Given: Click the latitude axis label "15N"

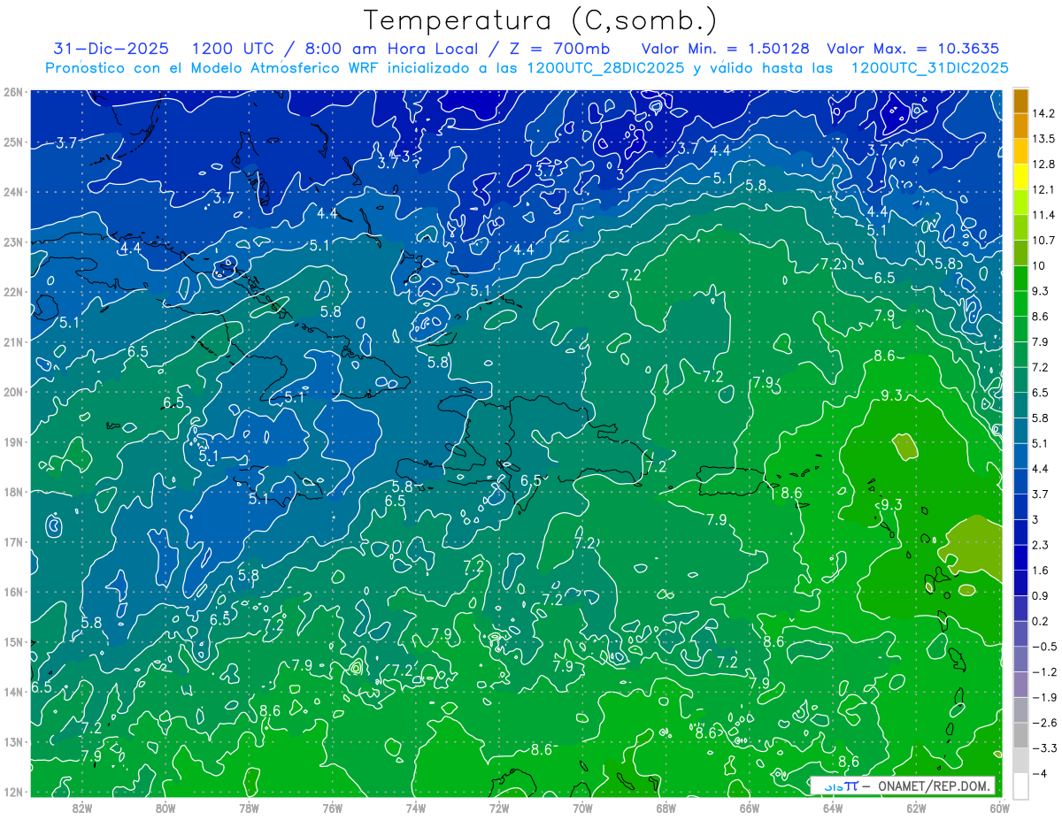Looking at the screenshot, I should coord(13,641).
